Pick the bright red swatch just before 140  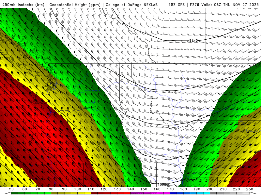127,193
